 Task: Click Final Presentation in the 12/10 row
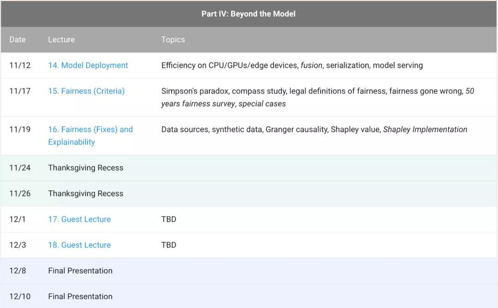pyautogui.click(x=80, y=296)
